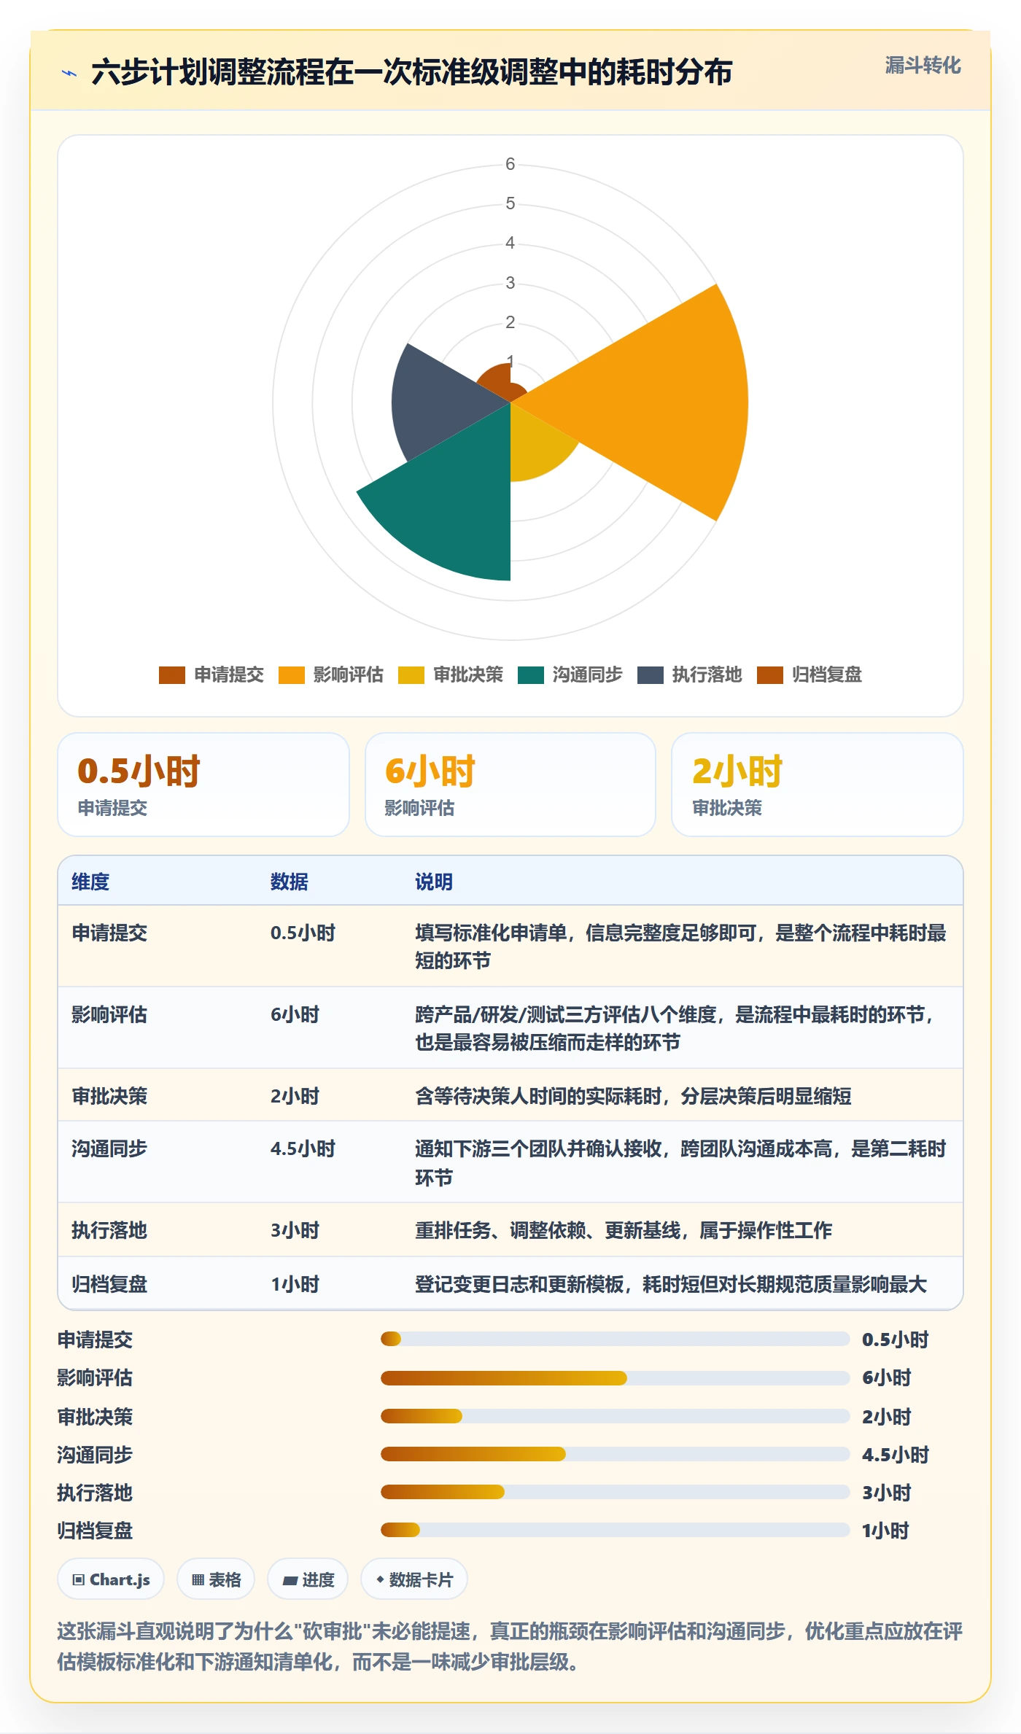Click the yellow 审批决策 chart segment
The width and height of the screenshot is (1021, 1734).
(x=536, y=445)
